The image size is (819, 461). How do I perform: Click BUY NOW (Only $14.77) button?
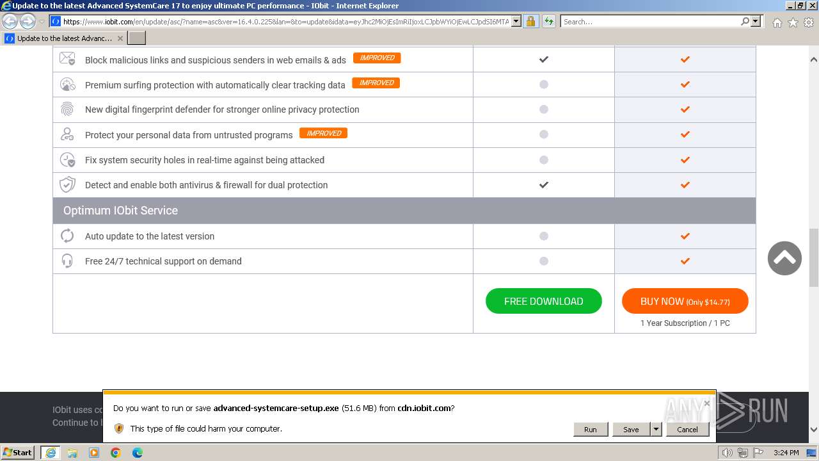pyautogui.click(x=685, y=301)
